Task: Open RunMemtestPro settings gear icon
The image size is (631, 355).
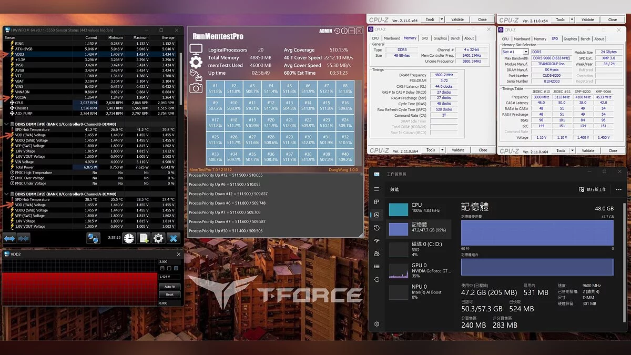Action: pos(196,63)
